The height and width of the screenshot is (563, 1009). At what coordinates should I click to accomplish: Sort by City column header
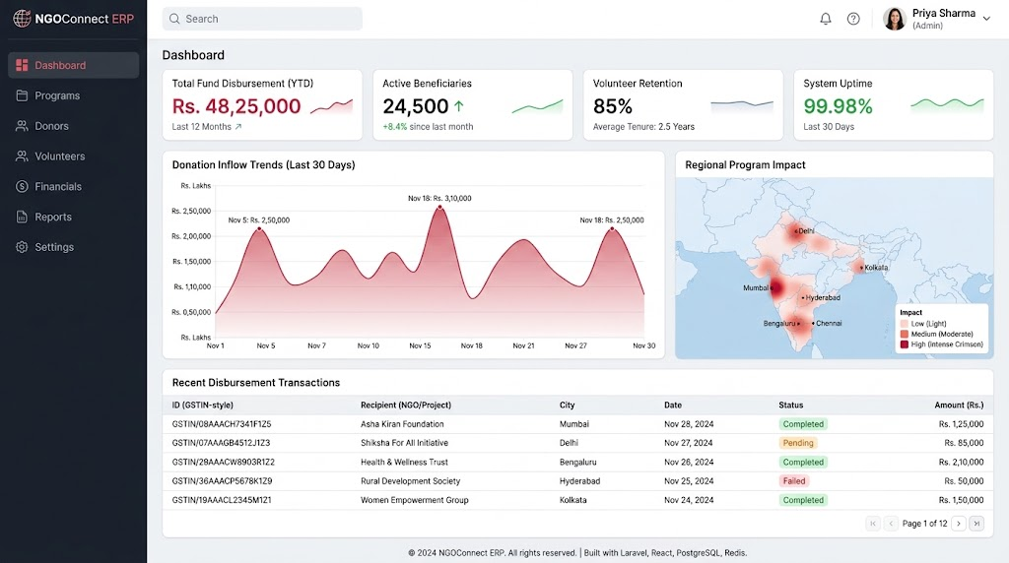(x=567, y=405)
